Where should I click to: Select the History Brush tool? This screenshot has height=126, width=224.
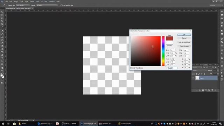pos(2,40)
